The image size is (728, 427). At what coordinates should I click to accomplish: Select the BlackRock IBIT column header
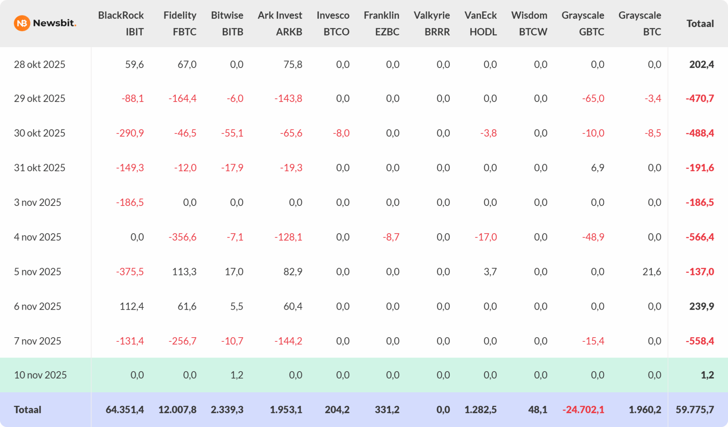tap(121, 23)
